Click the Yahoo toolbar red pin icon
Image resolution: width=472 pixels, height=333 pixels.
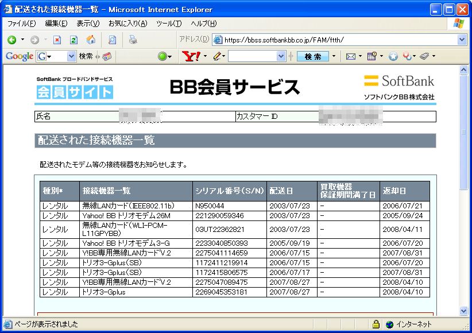tap(407, 56)
